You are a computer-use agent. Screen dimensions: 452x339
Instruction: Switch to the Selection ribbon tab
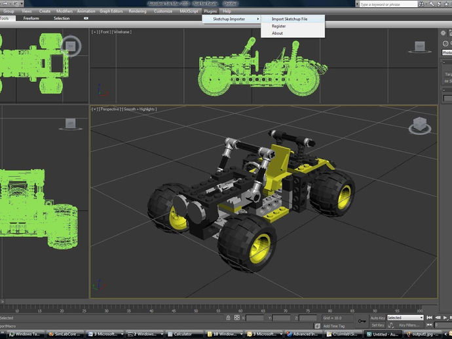point(62,18)
